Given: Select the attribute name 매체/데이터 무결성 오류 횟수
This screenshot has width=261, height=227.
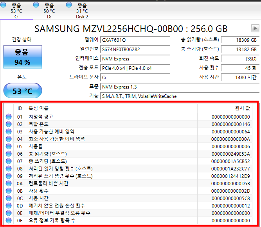Looking at the screenshot, I should (x=59, y=213).
